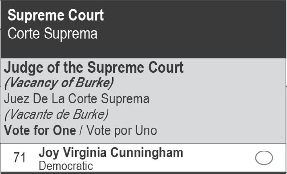
Task: Click candidate name Joy Virginia Cunningham
Action: (111, 153)
